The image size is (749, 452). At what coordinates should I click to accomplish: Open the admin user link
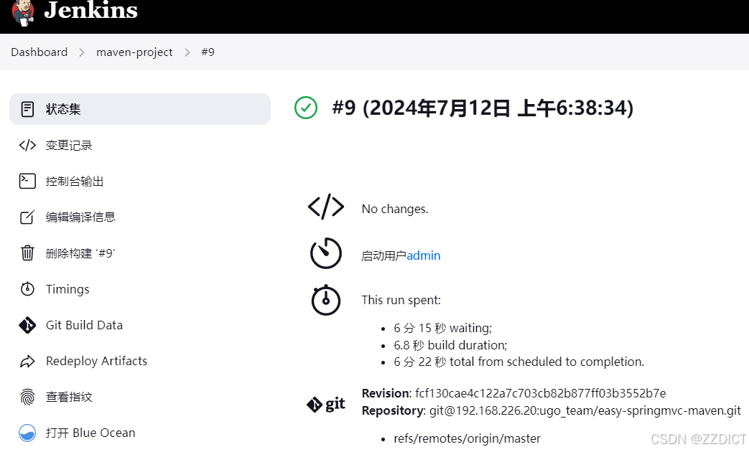tap(424, 256)
